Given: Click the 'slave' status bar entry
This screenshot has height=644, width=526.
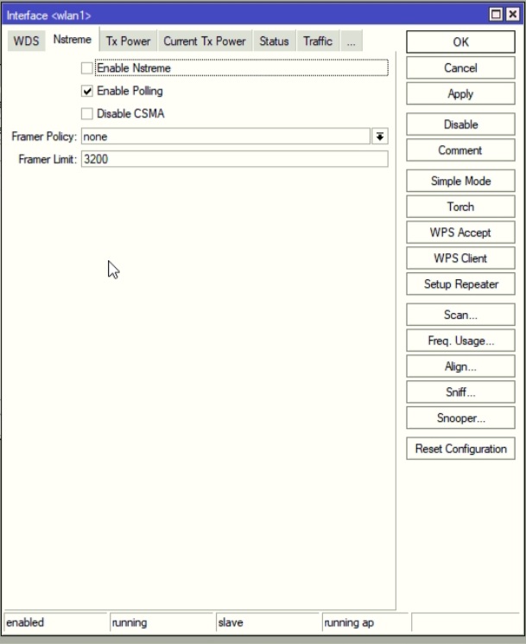Looking at the screenshot, I should pos(268,622).
